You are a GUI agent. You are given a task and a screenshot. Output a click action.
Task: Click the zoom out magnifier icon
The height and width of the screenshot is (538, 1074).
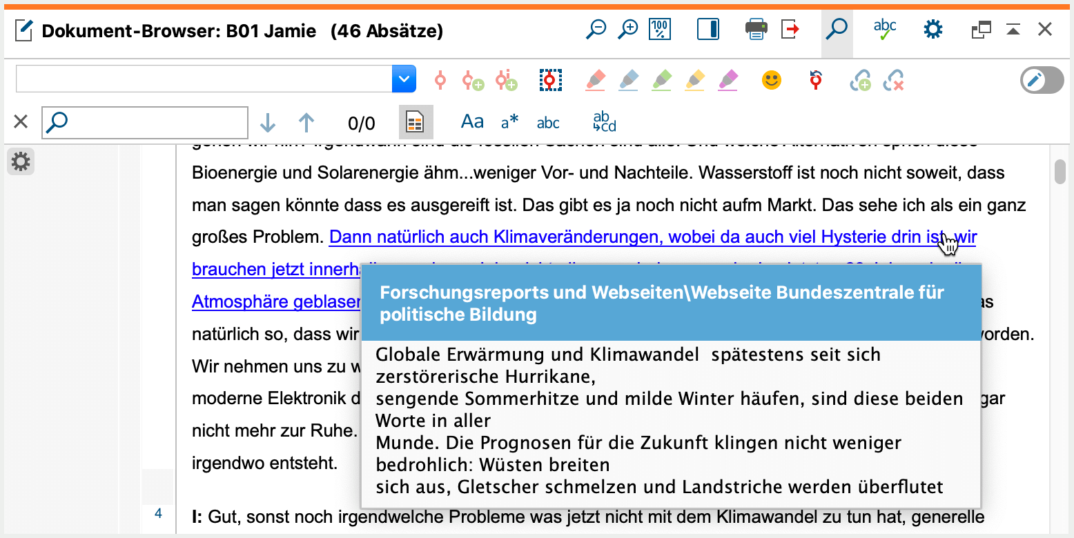click(x=596, y=30)
